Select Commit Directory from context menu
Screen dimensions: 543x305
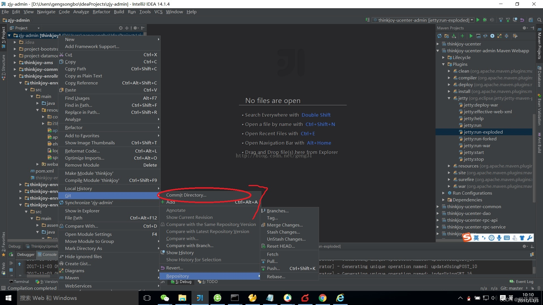click(186, 195)
